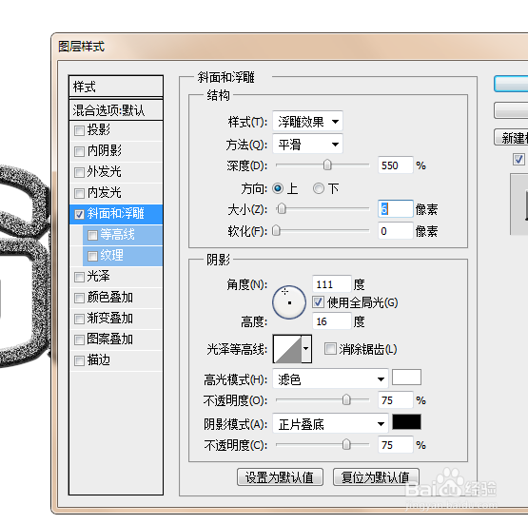Viewport: 528px width, 524px height.
Task: Enable the 投影 drop shadow checkbox
Action: [x=79, y=130]
